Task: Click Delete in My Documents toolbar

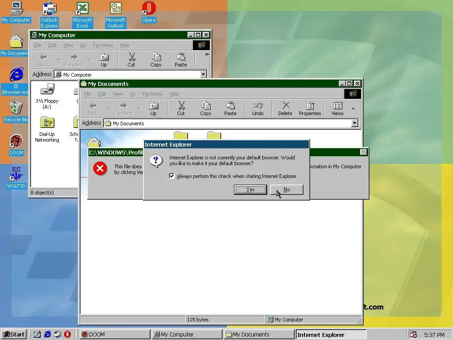Action: point(285,109)
